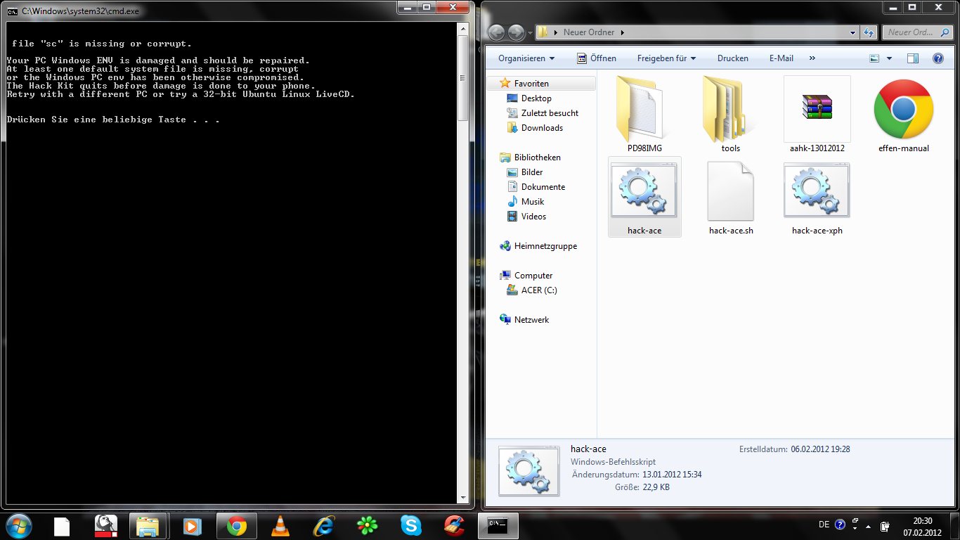Open the Freigeben für dropdown
Screen dimensions: 960x540
click(666, 58)
